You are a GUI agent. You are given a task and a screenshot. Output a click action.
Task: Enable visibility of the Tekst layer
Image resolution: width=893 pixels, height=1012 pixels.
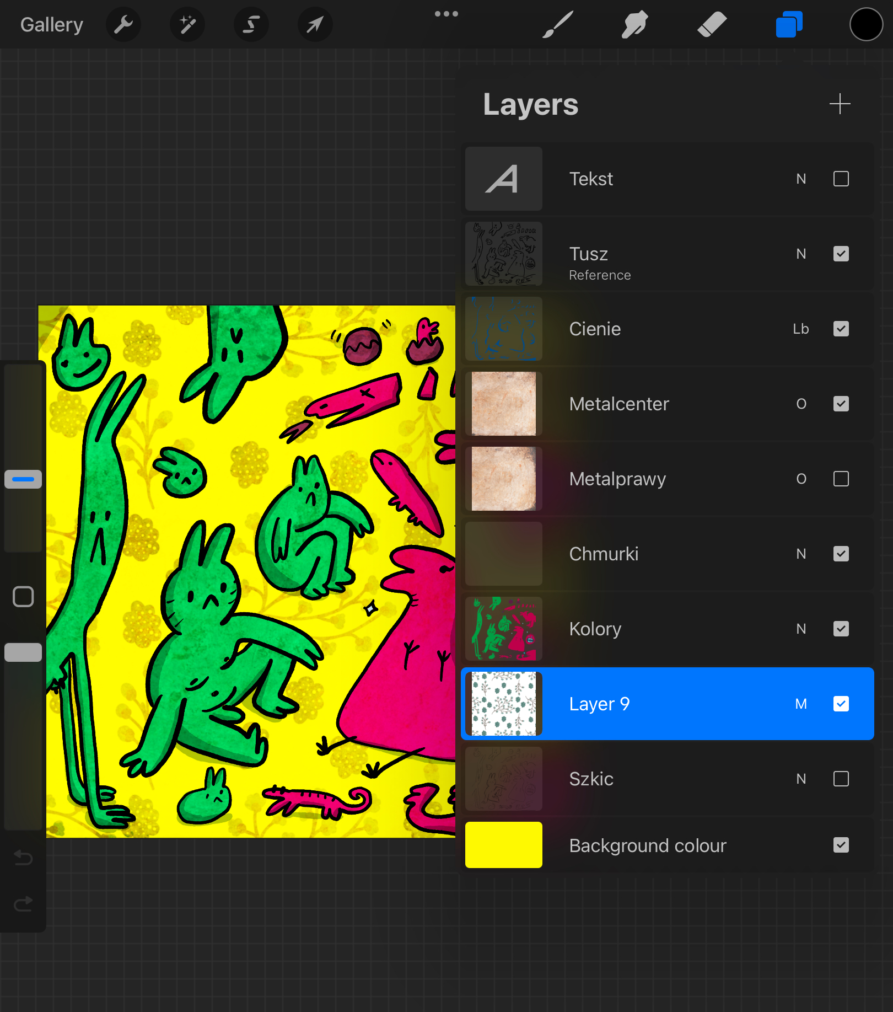[841, 179]
